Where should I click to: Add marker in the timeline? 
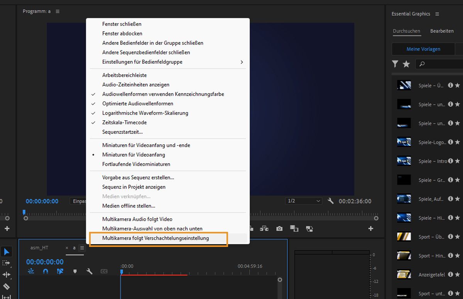[75, 272]
